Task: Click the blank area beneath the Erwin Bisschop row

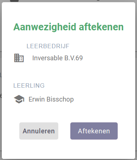Action: (x=68, y=113)
